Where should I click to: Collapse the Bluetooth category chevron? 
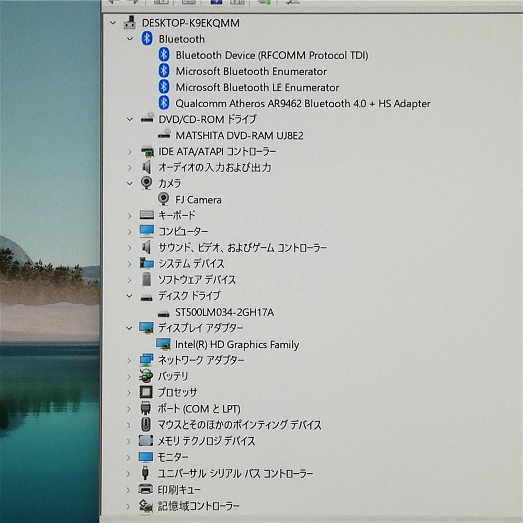click(130, 39)
